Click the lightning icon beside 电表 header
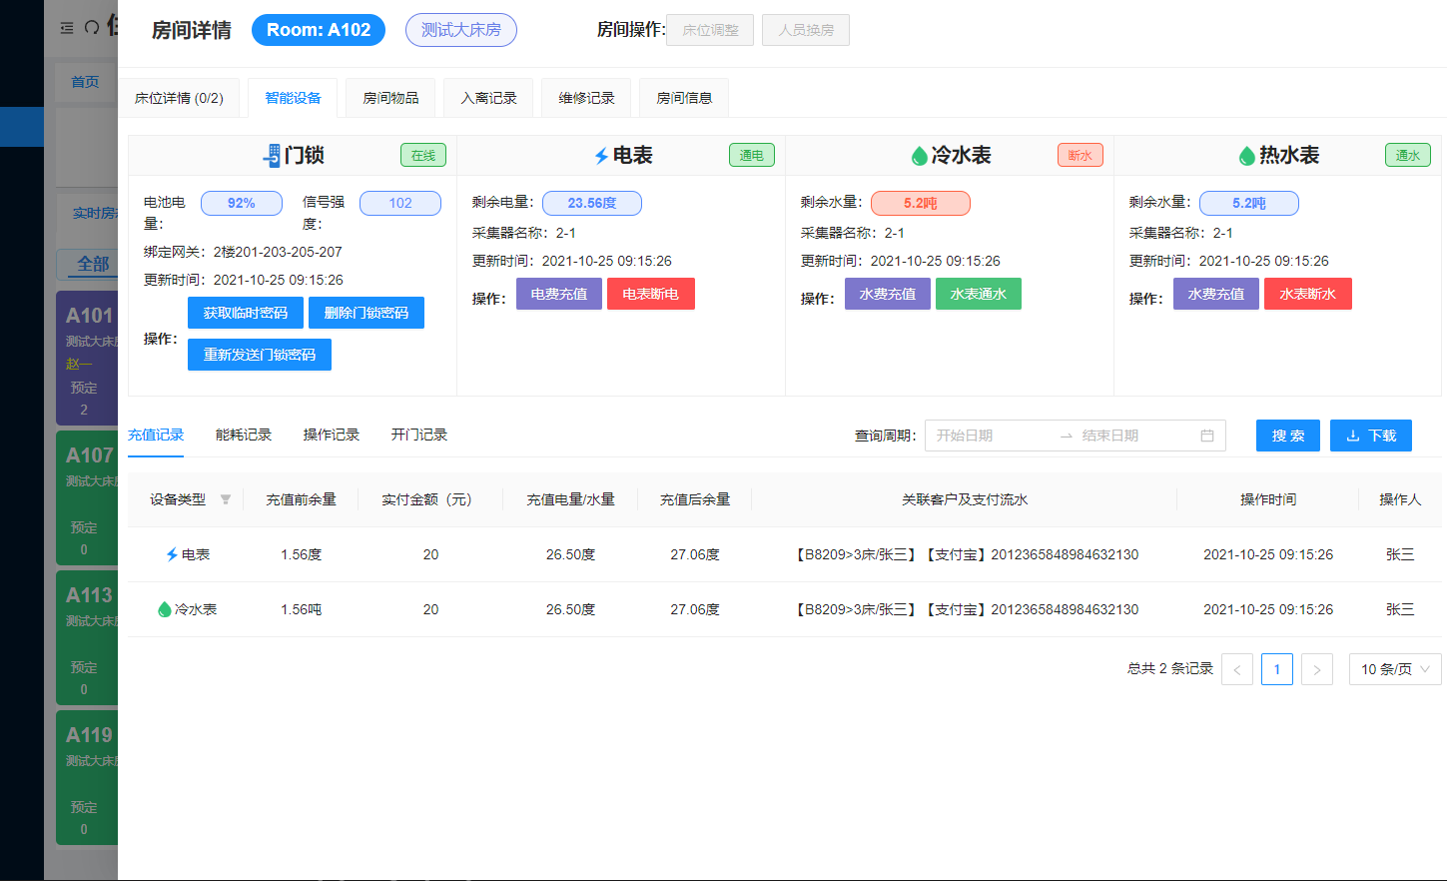Image resolution: width=1447 pixels, height=881 pixels. [x=601, y=156]
